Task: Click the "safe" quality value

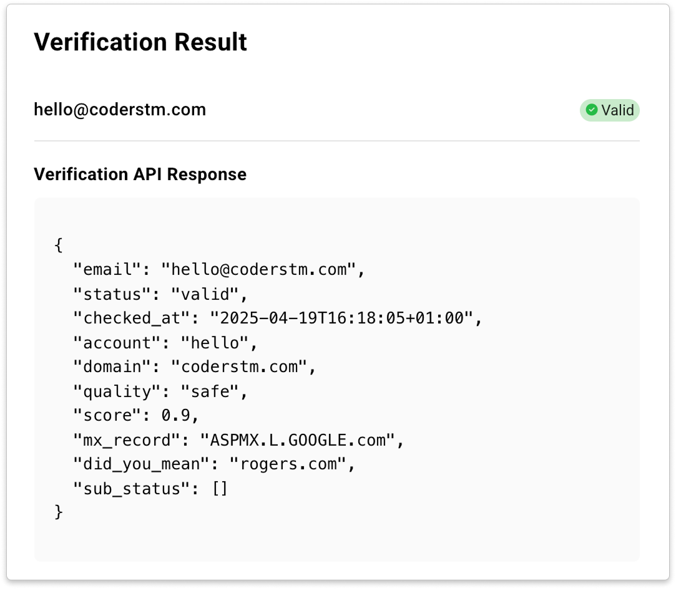Action: [210, 391]
